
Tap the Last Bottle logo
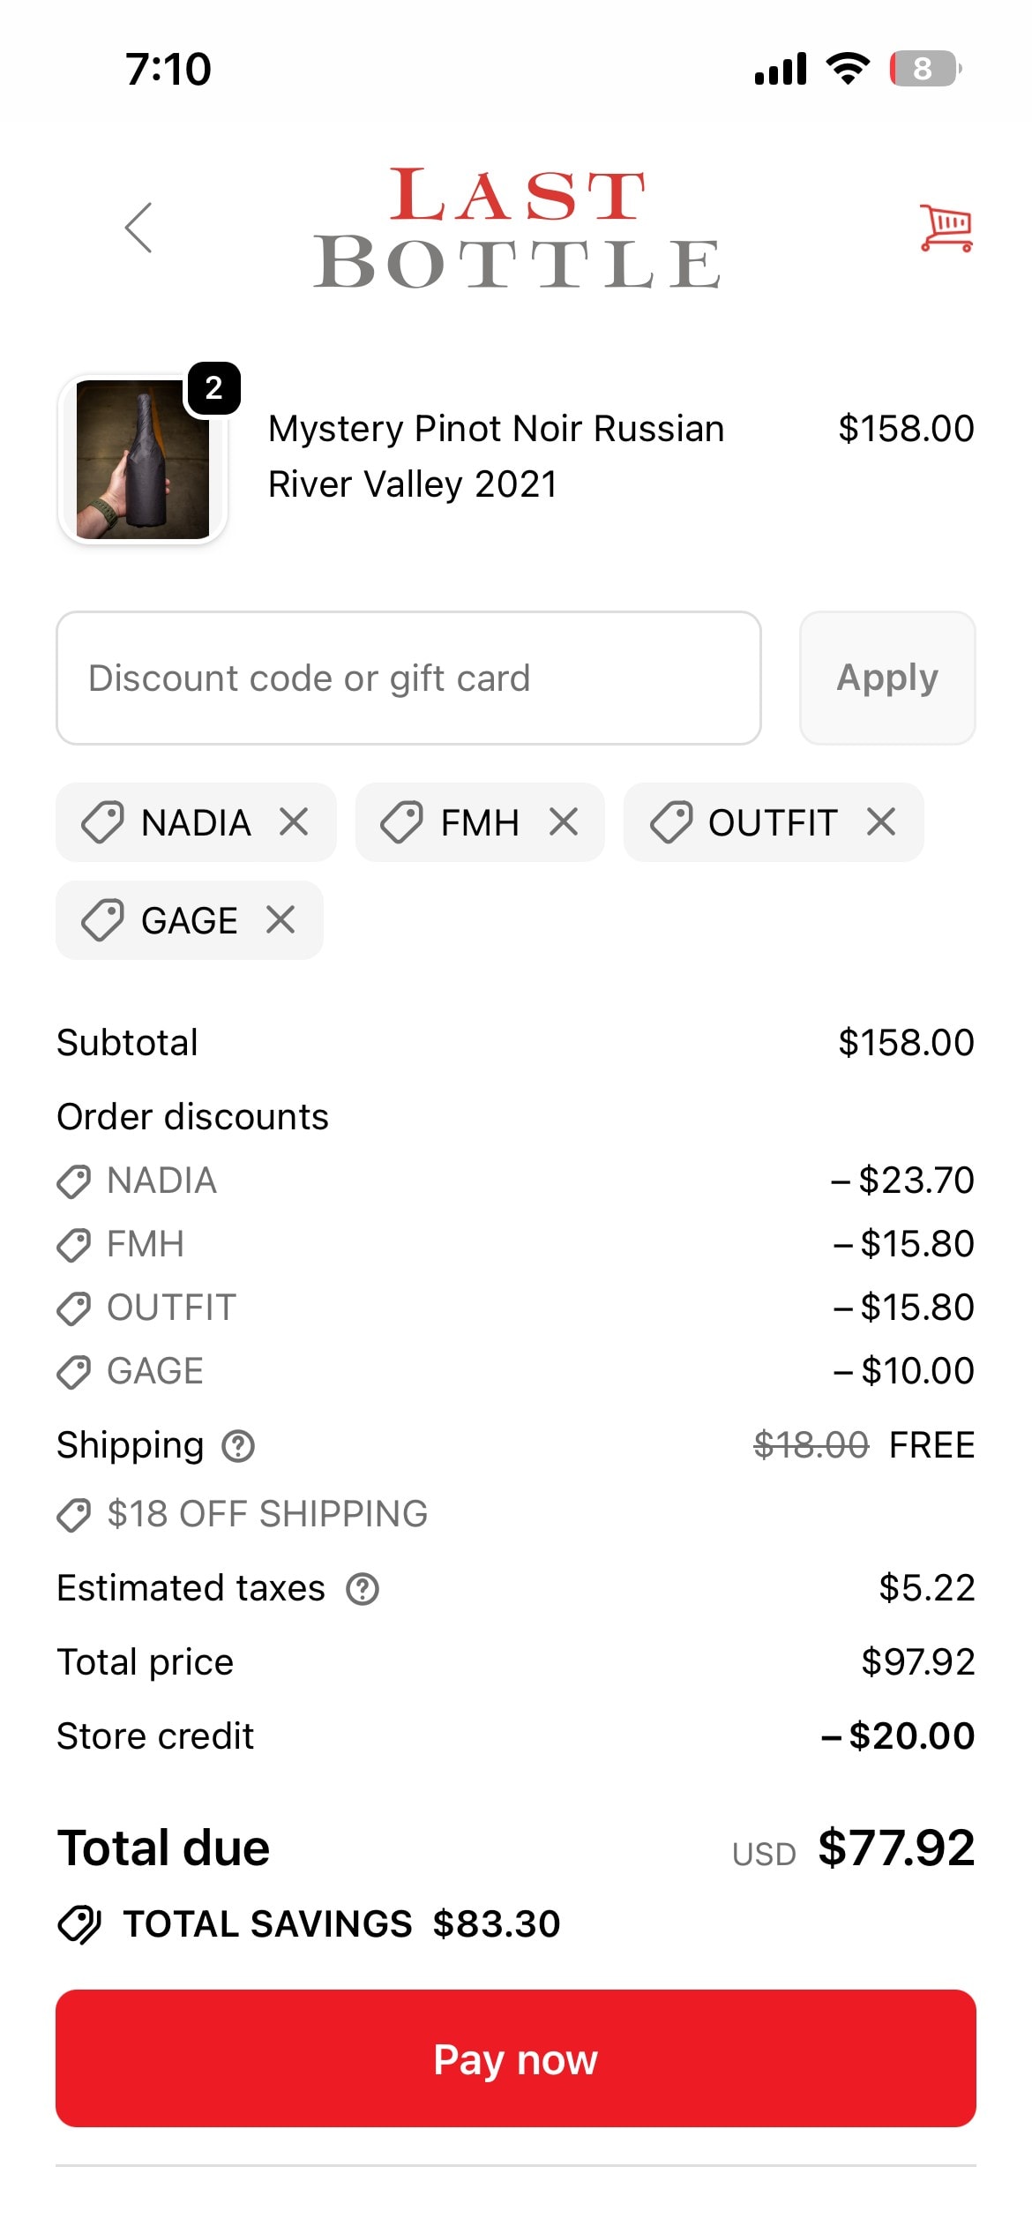point(517,228)
